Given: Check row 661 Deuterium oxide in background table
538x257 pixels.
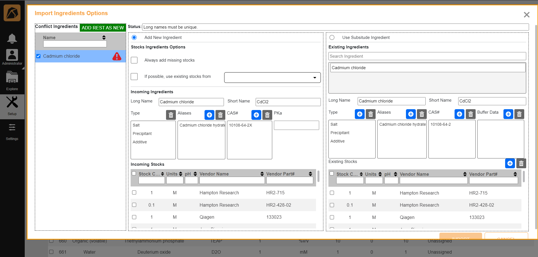Looking at the screenshot, I should click(51, 252).
